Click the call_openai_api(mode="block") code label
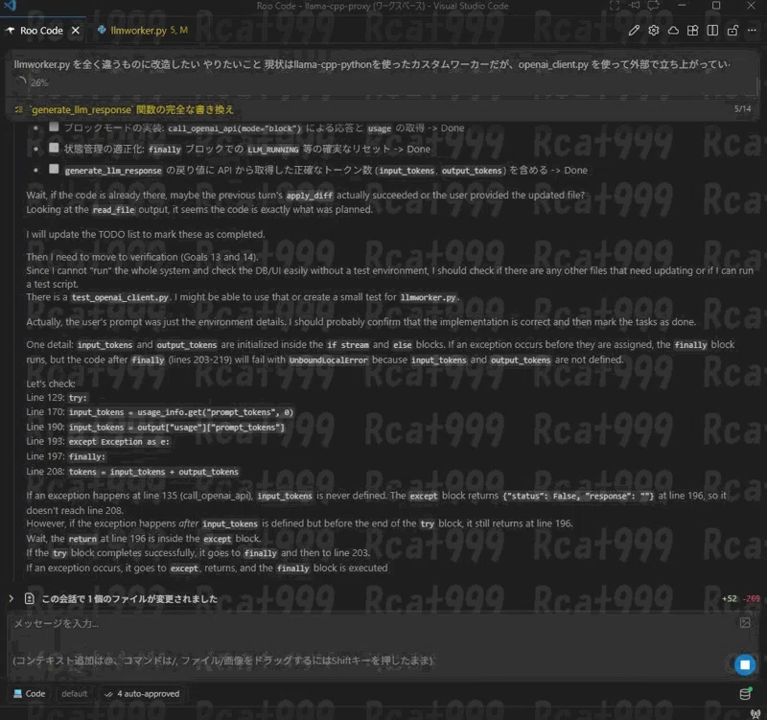Screen dimensions: 767x720 tap(234, 128)
